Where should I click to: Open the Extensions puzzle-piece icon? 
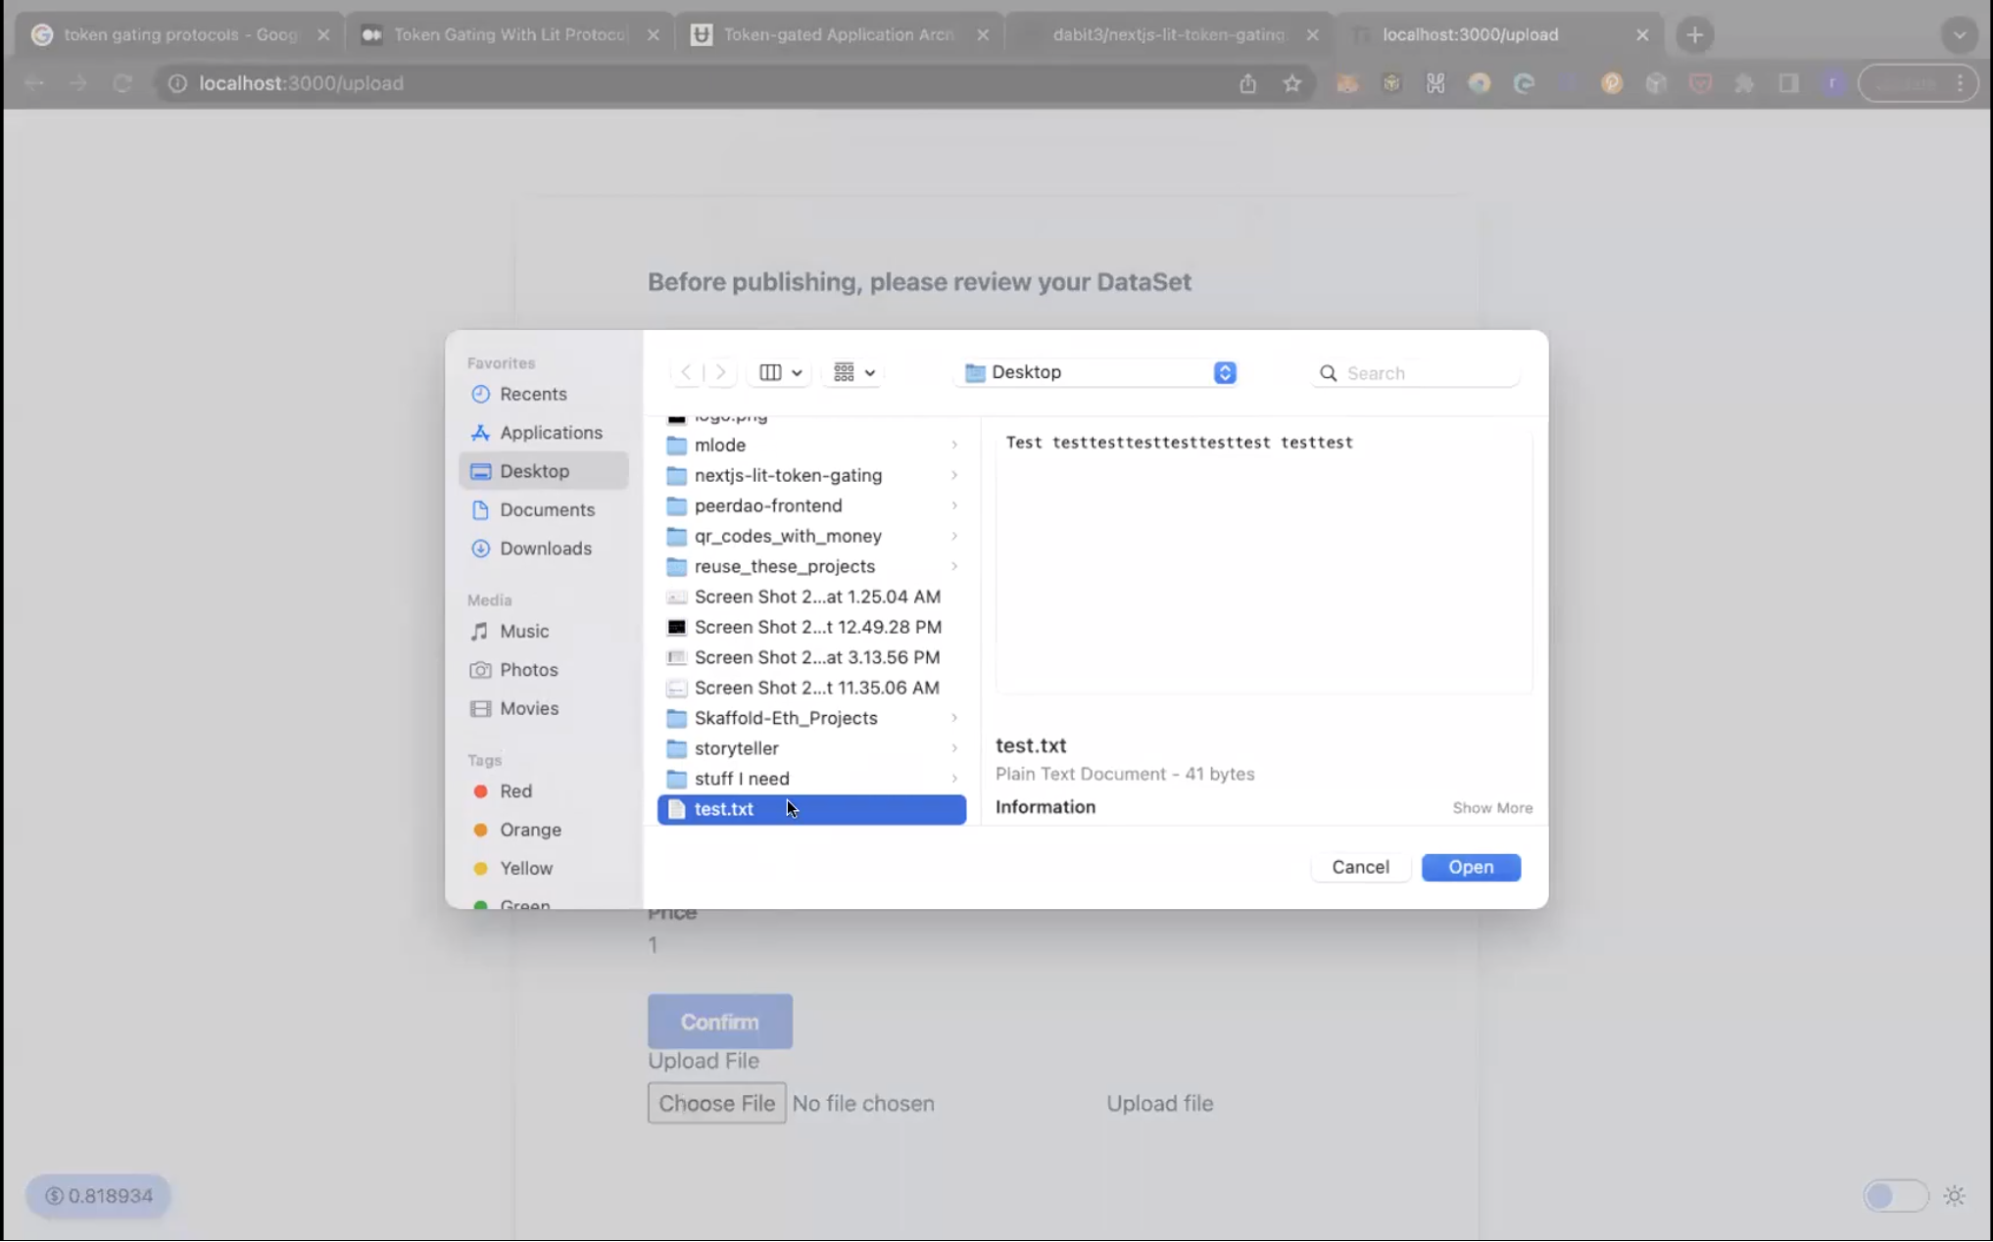(1744, 83)
